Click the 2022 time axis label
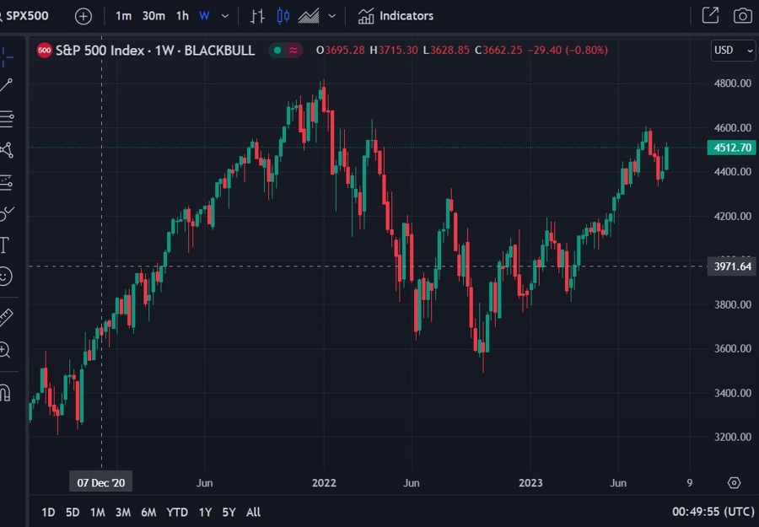The height and width of the screenshot is (527, 759). (x=324, y=483)
